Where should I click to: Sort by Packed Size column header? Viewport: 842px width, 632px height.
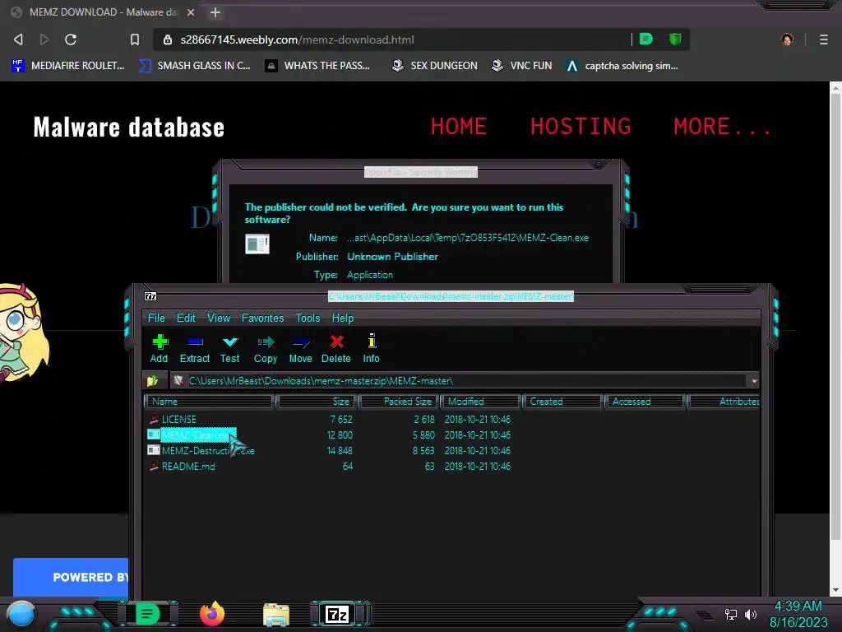tap(399, 402)
